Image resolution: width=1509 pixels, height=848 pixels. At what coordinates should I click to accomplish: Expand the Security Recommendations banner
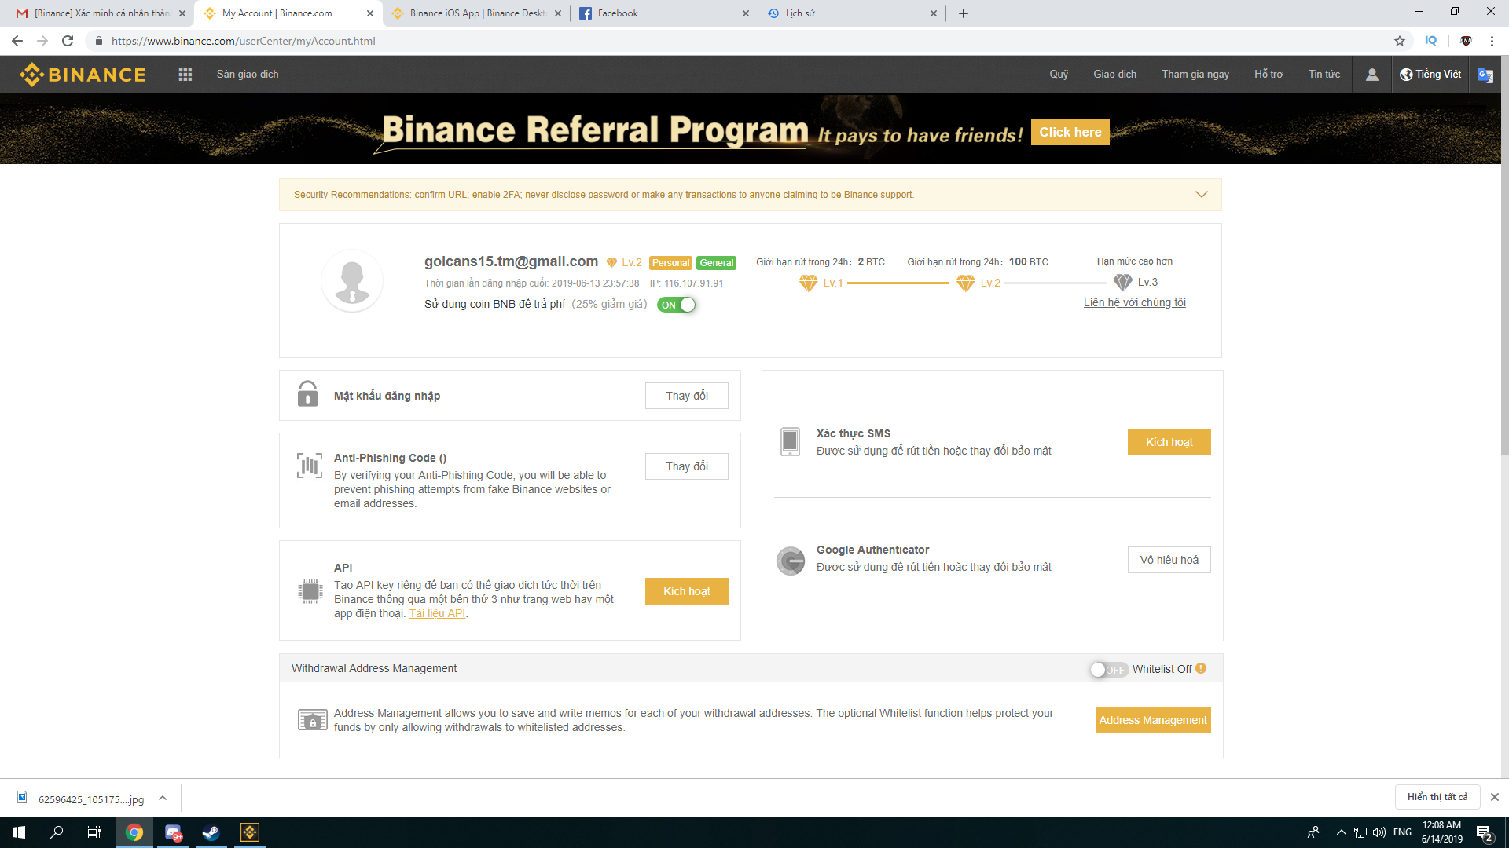[x=1201, y=195]
